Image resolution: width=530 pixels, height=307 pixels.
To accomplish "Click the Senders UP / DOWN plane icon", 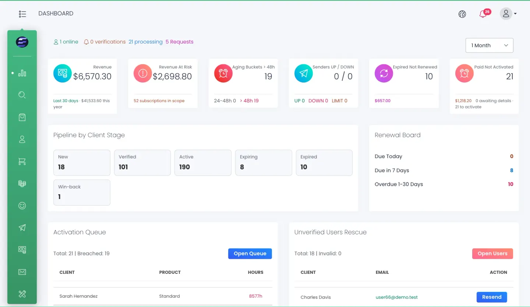I will click(304, 73).
